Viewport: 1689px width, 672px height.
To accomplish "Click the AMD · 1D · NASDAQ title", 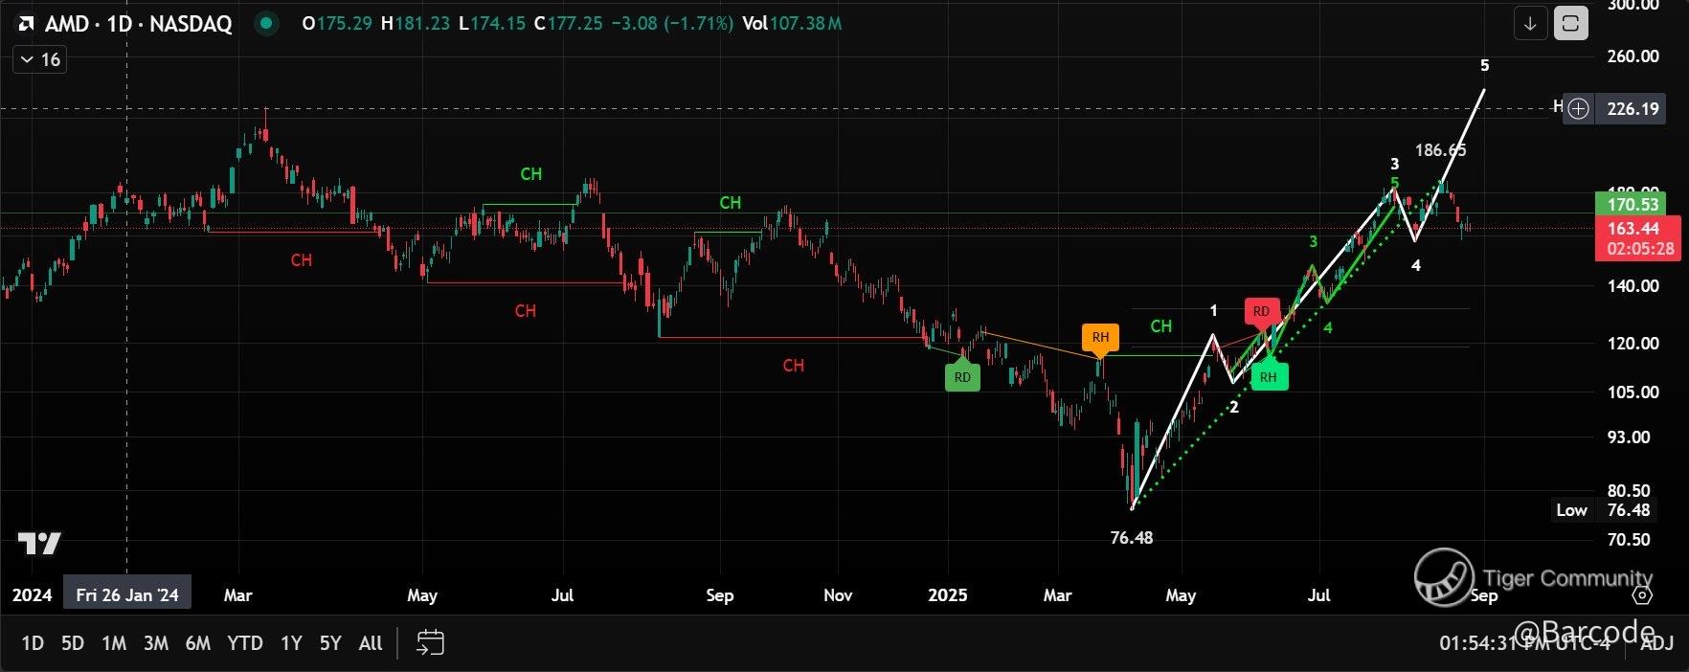I will pyautogui.click(x=139, y=24).
